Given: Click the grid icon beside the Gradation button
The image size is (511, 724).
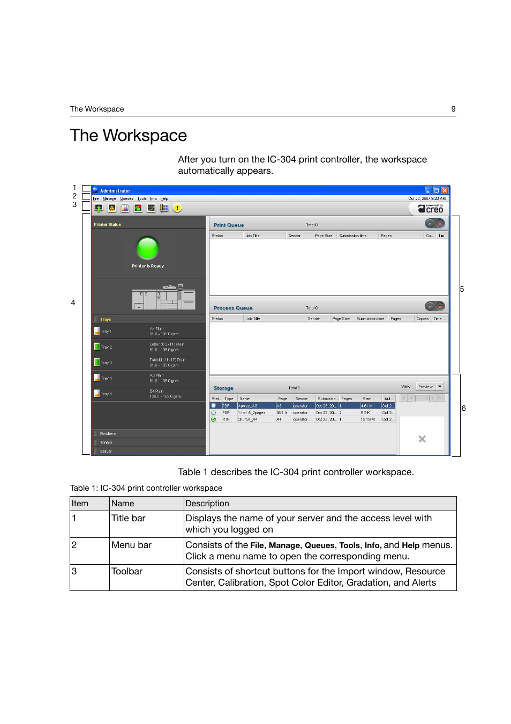Looking at the screenshot, I should (164, 208).
